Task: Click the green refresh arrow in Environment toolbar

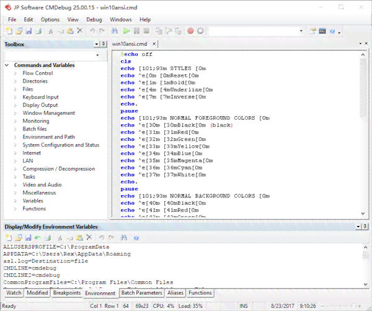Action: pyautogui.click(x=38, y=238)
